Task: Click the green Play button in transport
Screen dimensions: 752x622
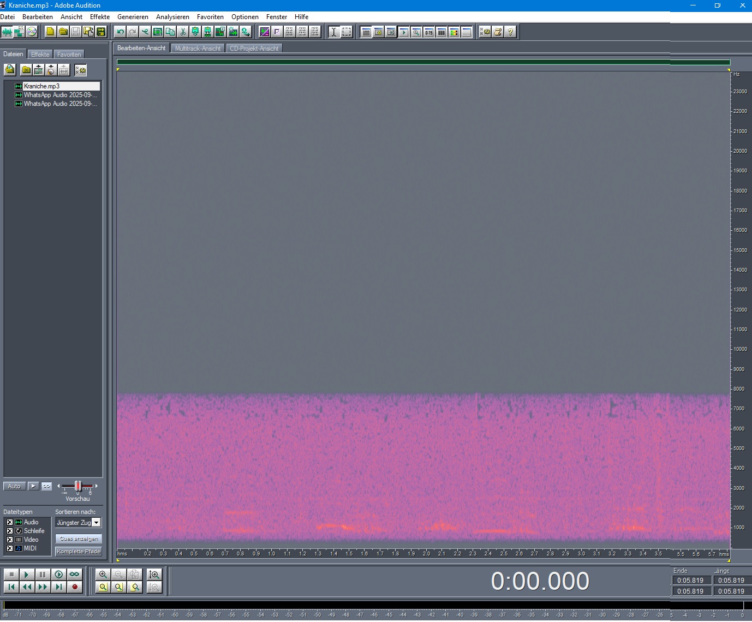Action: point(26,575)
